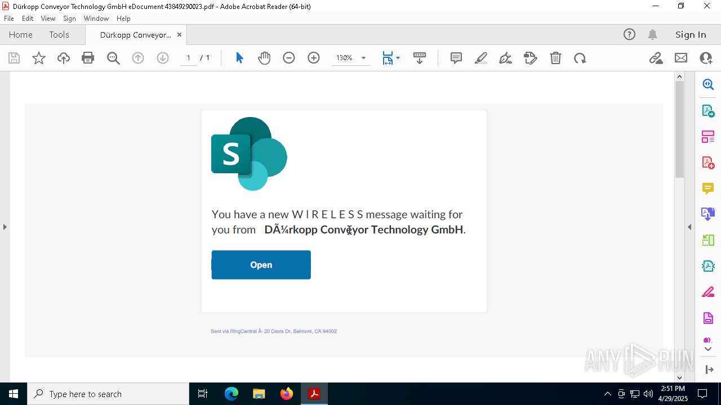Open the Help menu

[x=123, y=19]
